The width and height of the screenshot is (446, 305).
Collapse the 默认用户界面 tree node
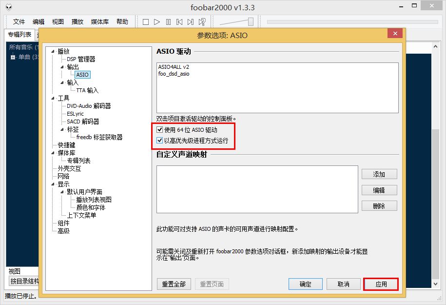(62, 192)
